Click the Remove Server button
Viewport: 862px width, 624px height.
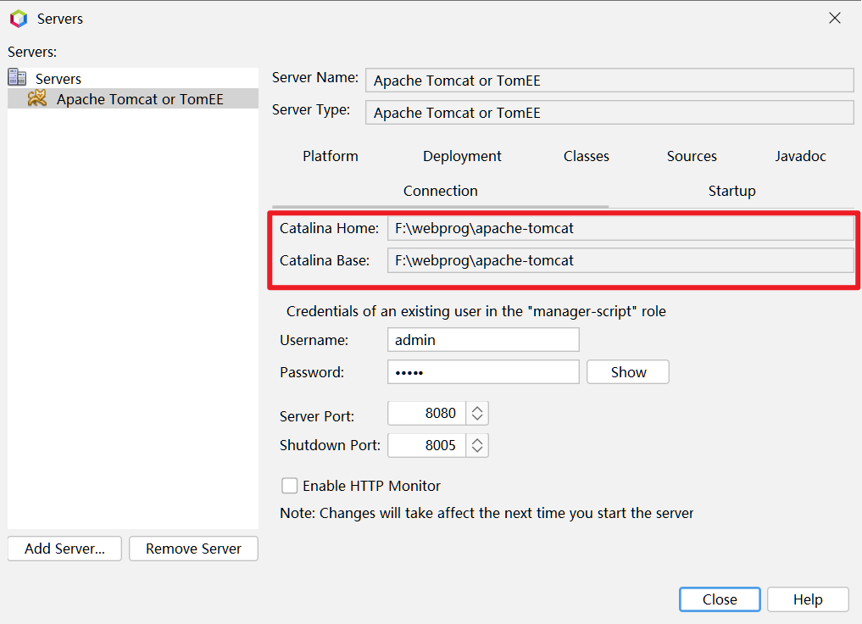tap(193, 549)
